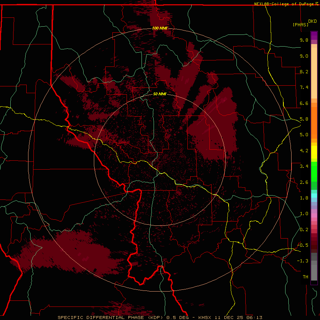320x320 pixels.
Task: Click the 11 DEC 25 date in caption
Action: coord(229,318)
